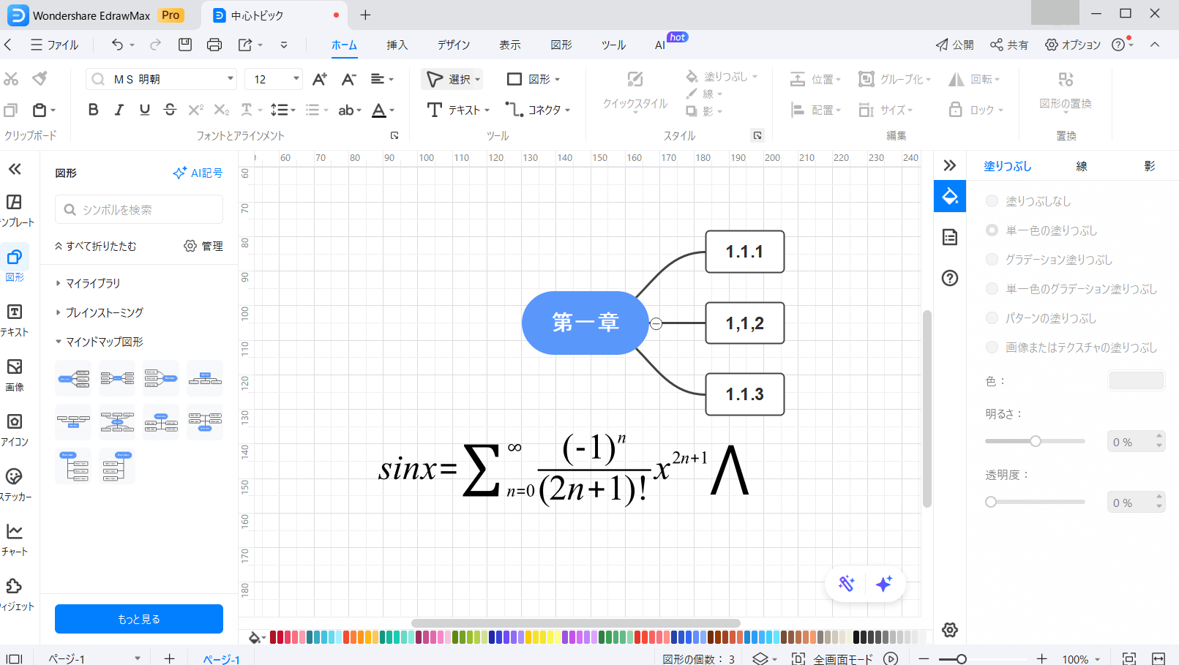The height and width of the screenshot is (665, 1179).
Task: Select パターンの塗りつぶし radio option
Action: click(x=992, y=318)
